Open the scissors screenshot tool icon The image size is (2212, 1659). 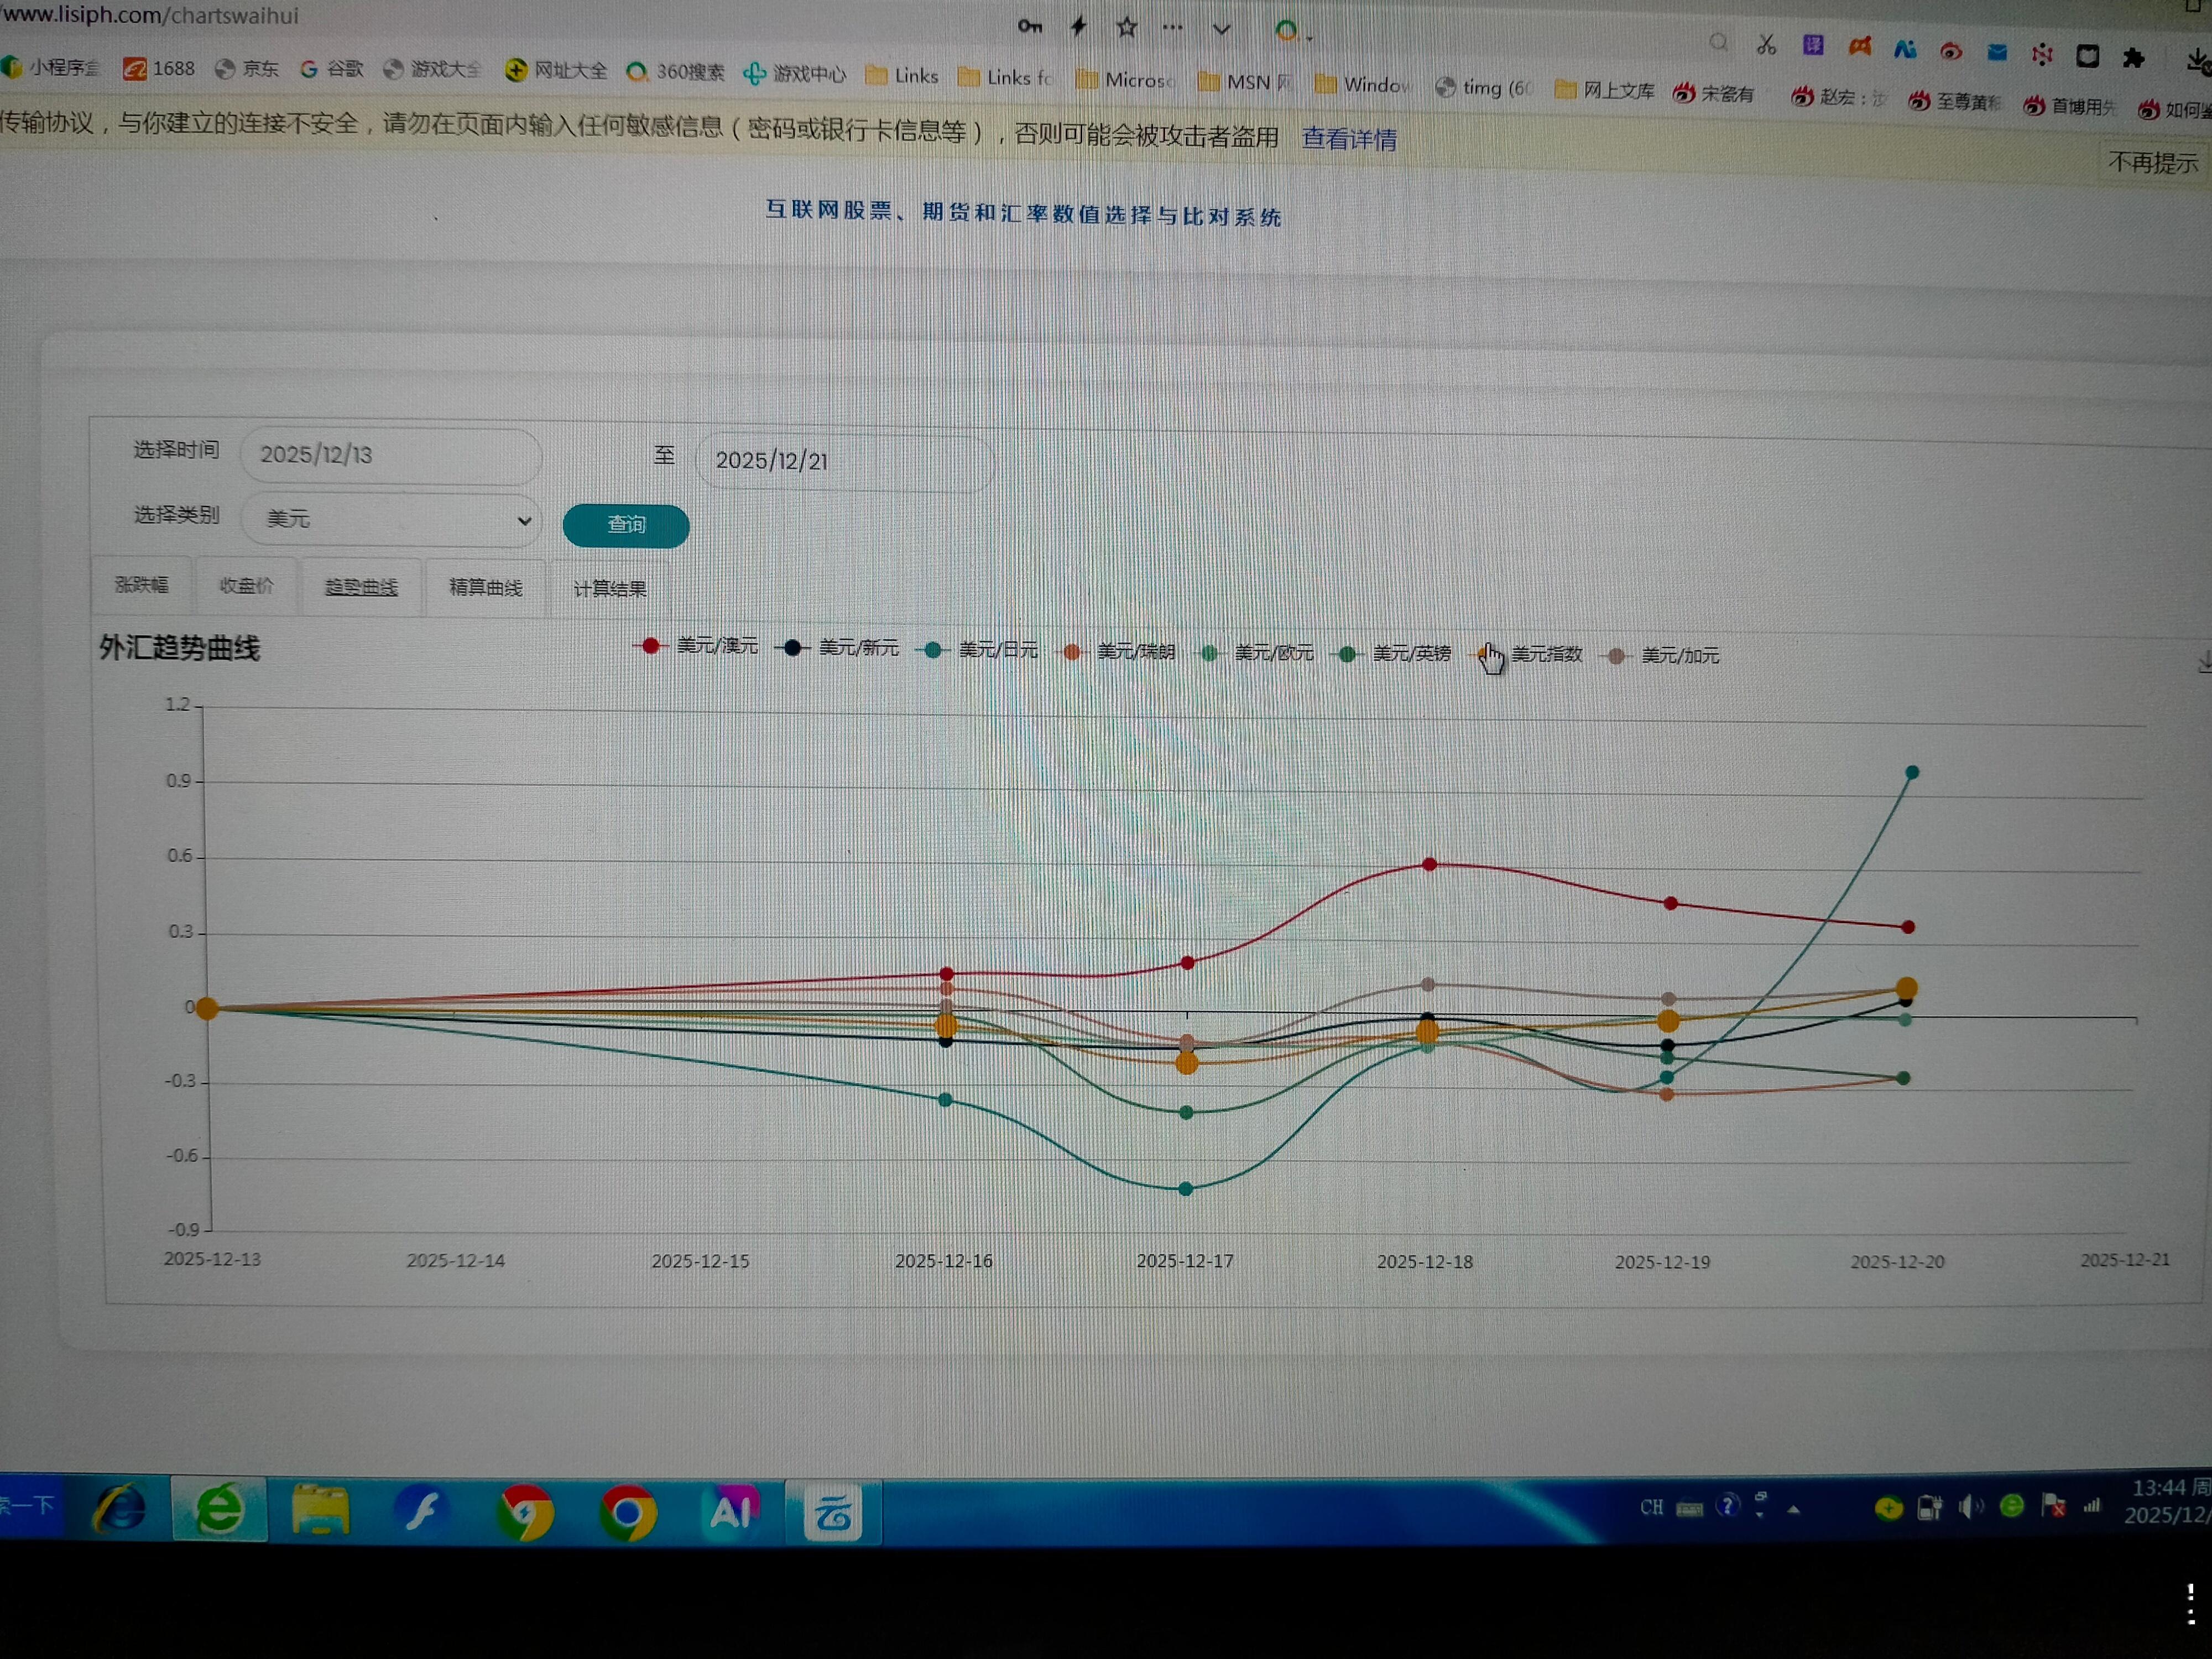coord(1766,45)
